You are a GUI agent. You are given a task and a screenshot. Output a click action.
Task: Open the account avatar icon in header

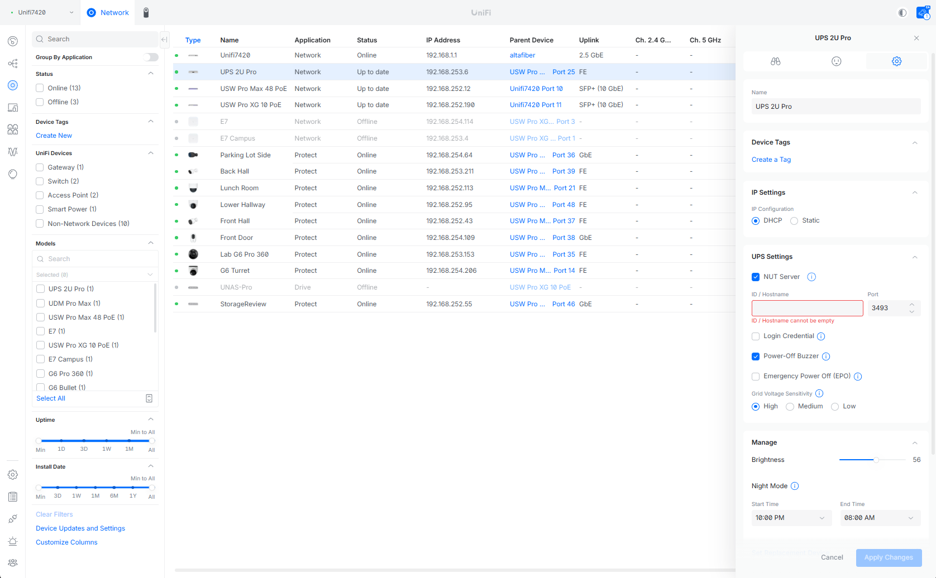(x=923, y=12)
